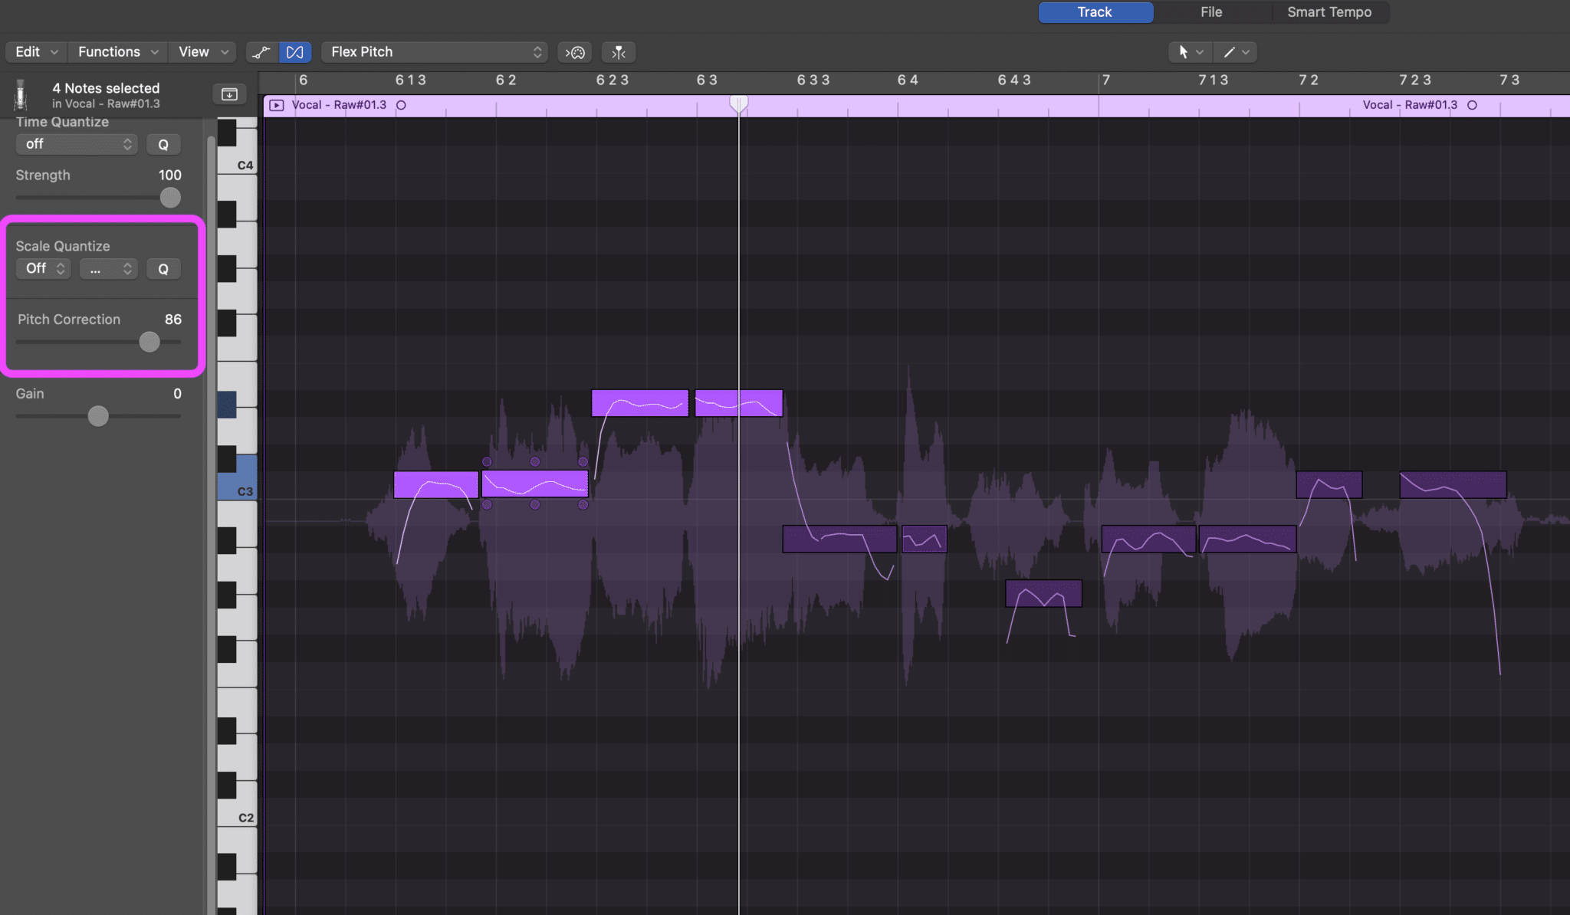
Task: Switch the editor from Track to File mode
Action: [x=1211, y=11]
